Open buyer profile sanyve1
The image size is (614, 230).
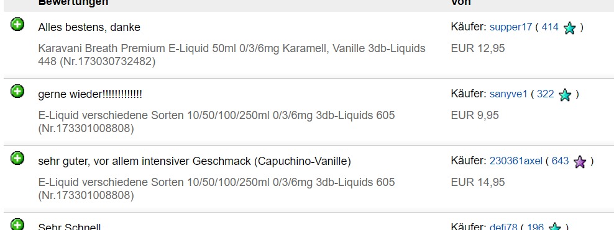click(508, 94)
